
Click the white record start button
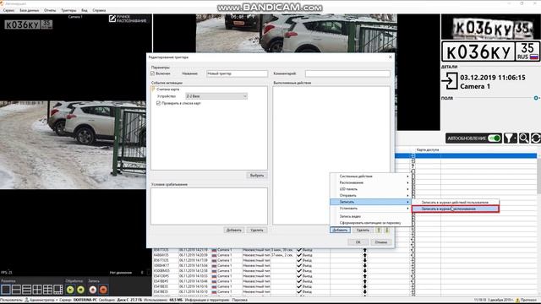tap(92, 290)
